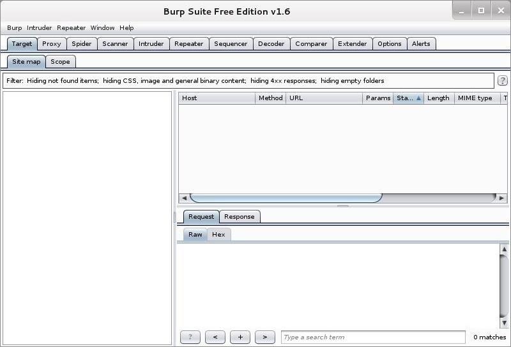Open the Extender tab
This screenshot has width=511, height=347.
[x=353, y=43]
